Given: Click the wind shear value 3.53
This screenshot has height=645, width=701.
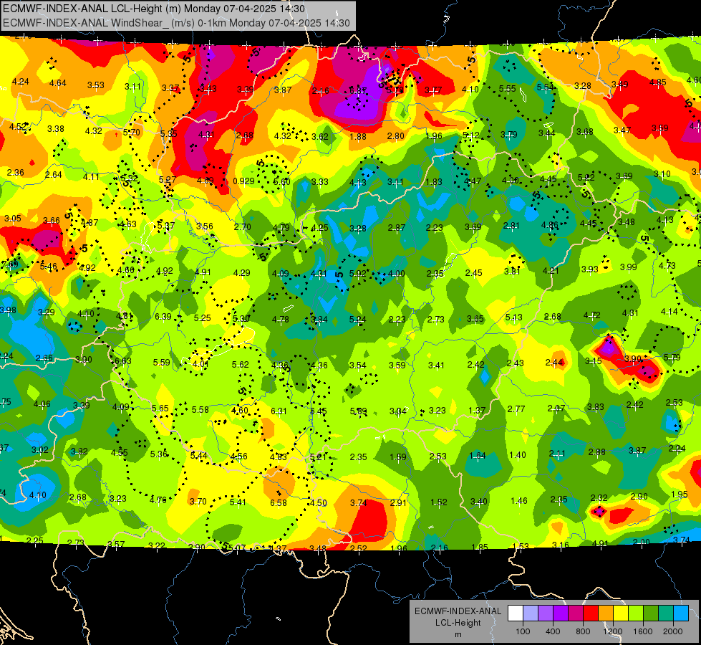Looking at the screenshot, I should (x=96, y=85).
